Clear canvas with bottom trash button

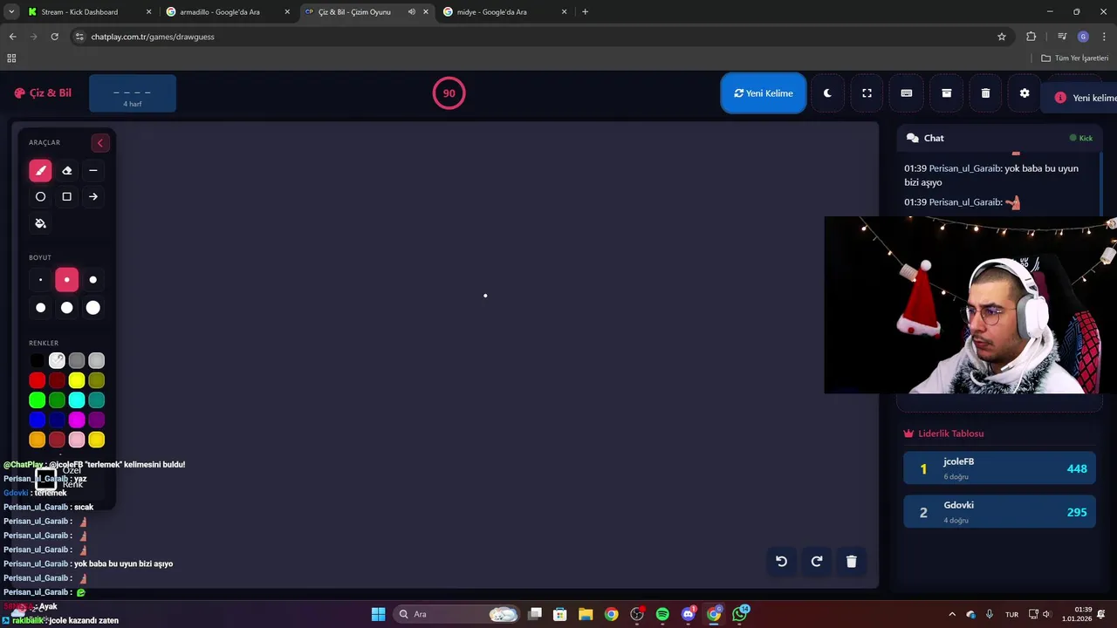[x=852, y=562]
